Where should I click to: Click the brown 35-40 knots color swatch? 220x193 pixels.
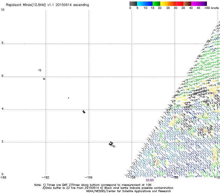[x=187, y=4]
